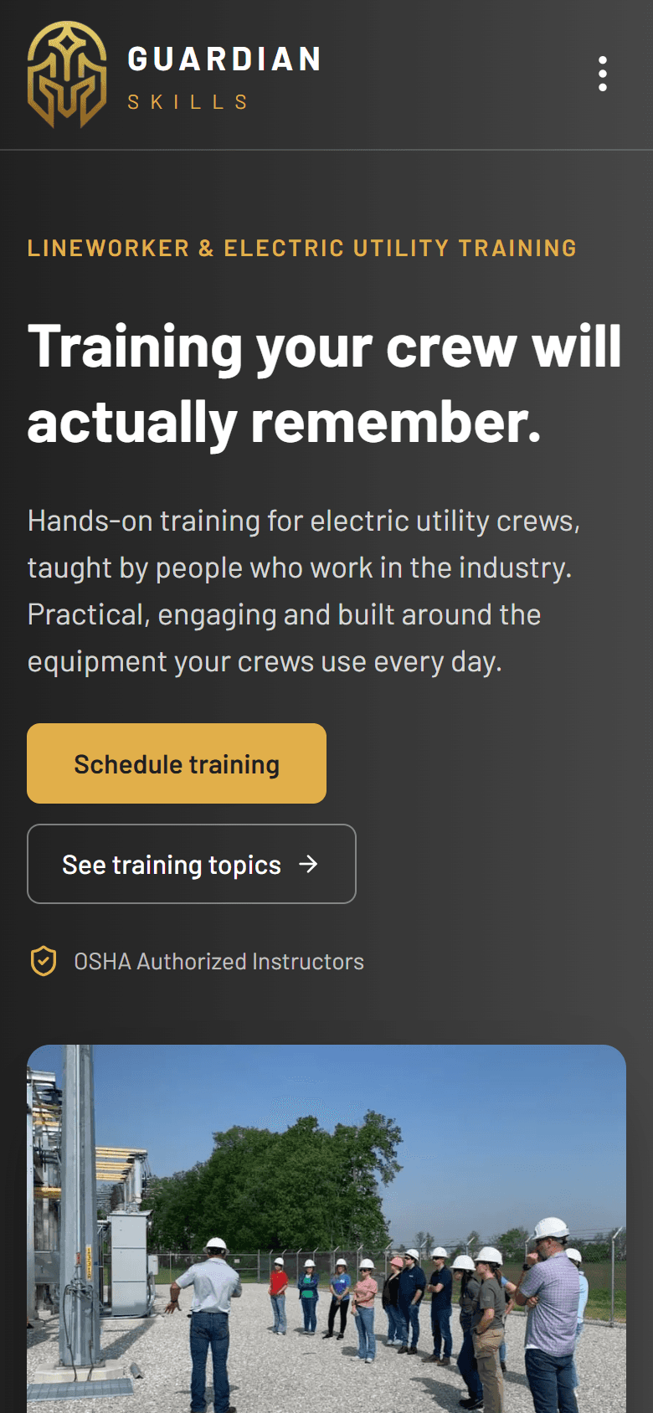Viewport: 653px width, 1413px height.
Task: Open the three-dot header menu
Action: coord(603,75)
